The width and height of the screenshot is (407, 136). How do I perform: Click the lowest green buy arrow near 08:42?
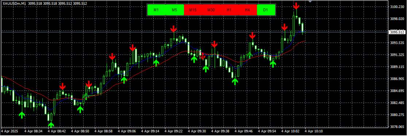pos(51,125)
